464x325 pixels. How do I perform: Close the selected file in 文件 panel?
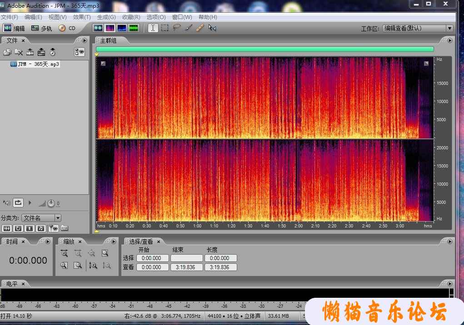coord(19,52)
